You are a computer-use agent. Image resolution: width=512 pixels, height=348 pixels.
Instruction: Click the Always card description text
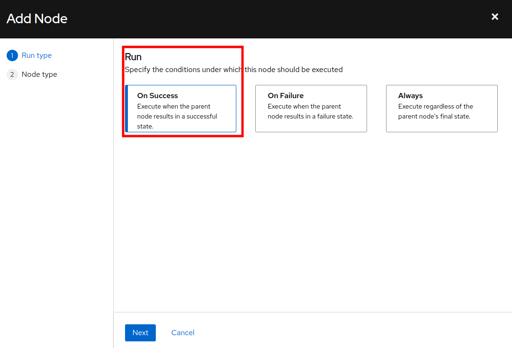[x=435, y=111]
